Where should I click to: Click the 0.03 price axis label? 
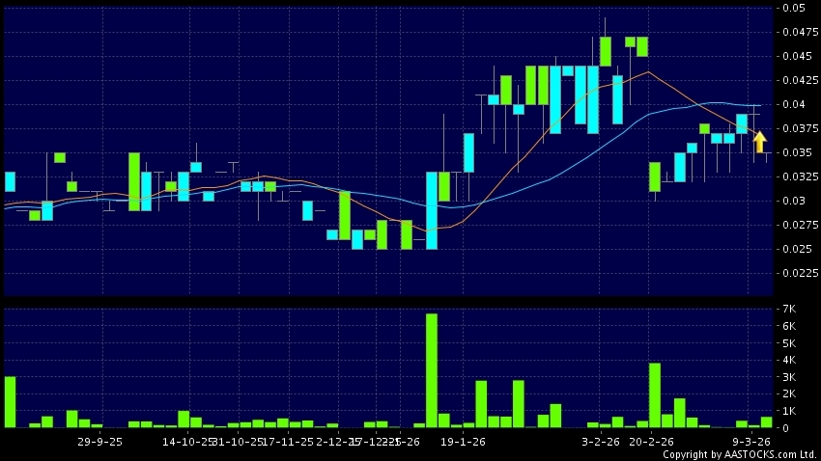(x=794, y=201)
